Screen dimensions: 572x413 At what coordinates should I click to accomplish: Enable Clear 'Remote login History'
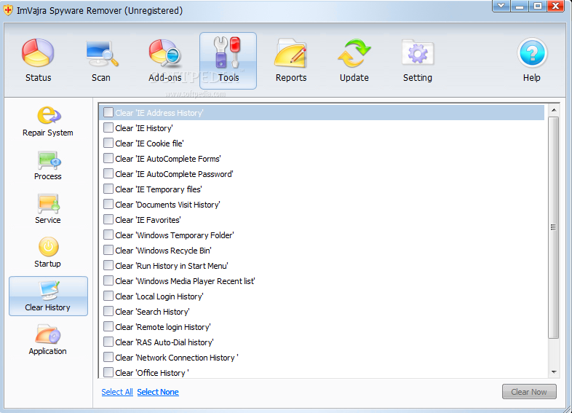(108, 326)
